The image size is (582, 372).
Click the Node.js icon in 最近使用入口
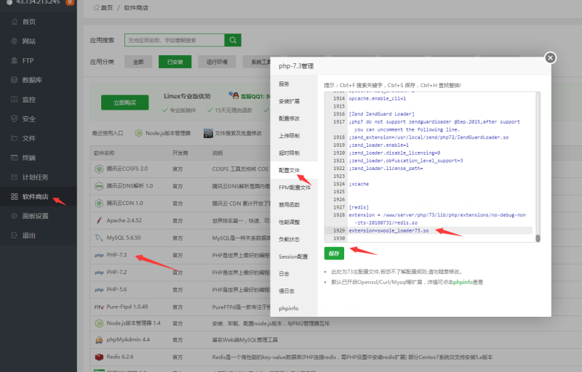(x=138, y=133)
